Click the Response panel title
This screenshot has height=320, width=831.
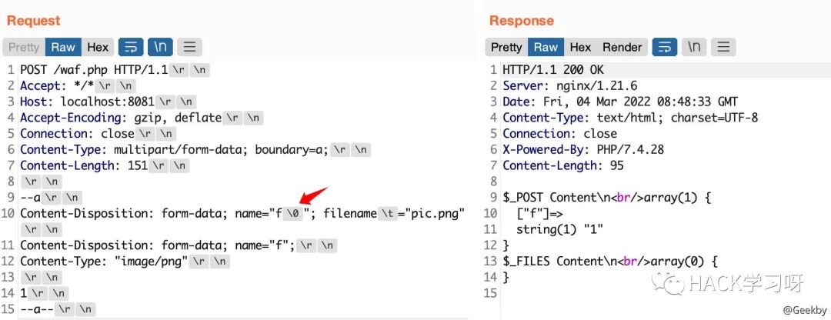(x=522, y=21)
